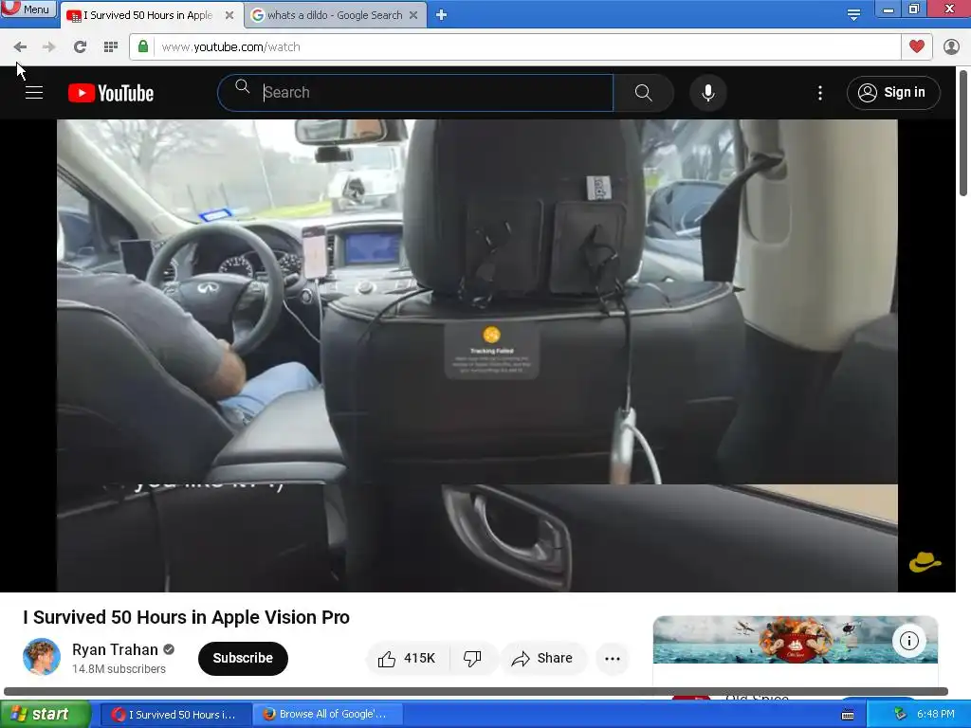971x728 pixels.
Task: Open the Opera account profile icon
Action: 951,47
